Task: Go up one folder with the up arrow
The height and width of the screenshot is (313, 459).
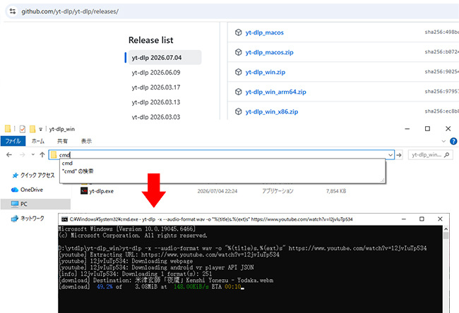Action: click(42, 154)
